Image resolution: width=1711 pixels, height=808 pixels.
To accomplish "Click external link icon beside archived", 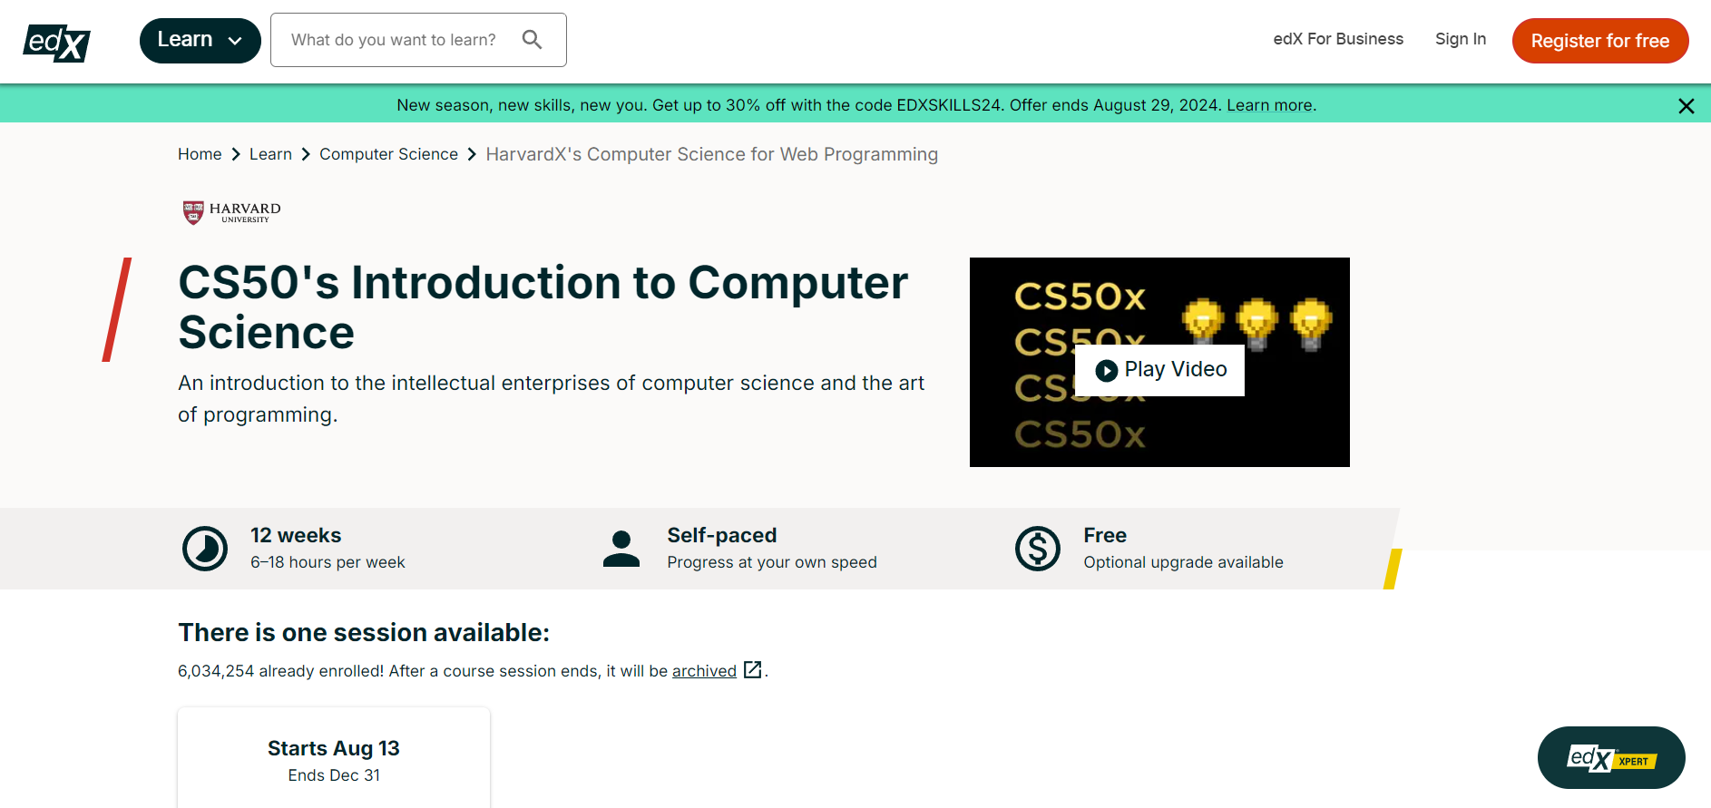I will [752, 669].
